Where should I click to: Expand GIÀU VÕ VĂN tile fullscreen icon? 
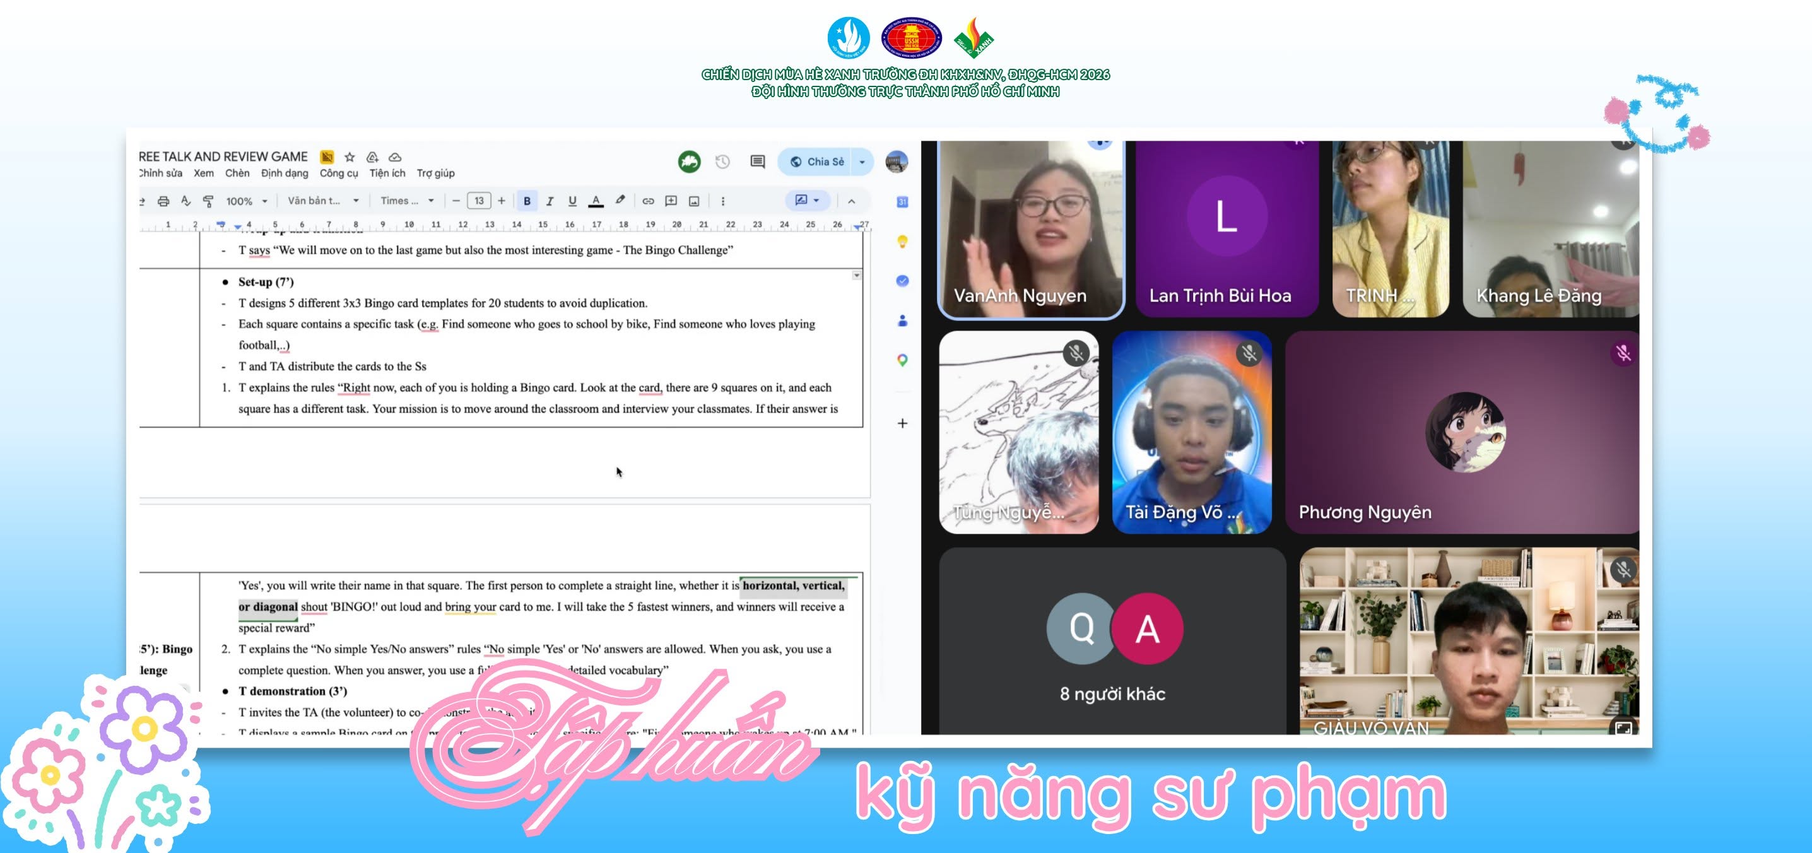1623,728
